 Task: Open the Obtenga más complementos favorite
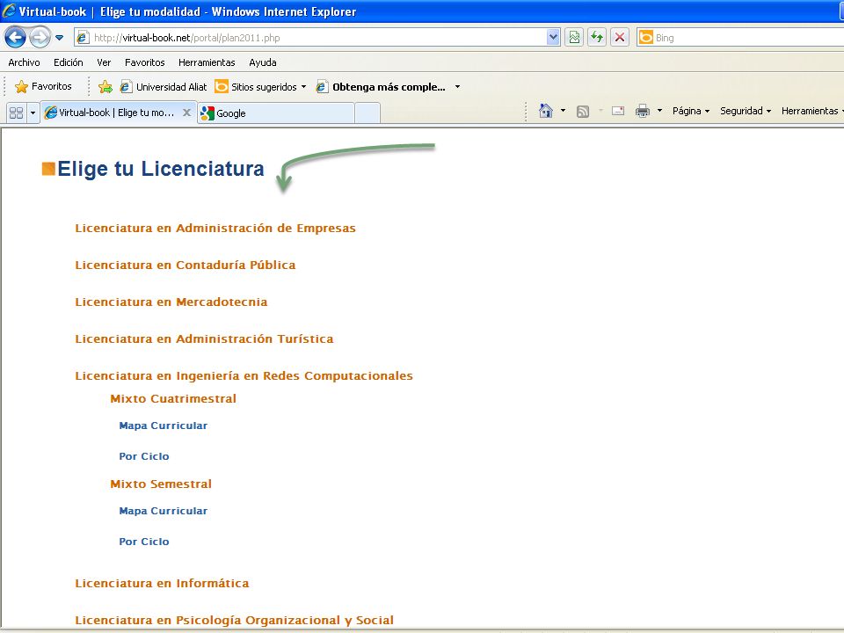(381, 87)
